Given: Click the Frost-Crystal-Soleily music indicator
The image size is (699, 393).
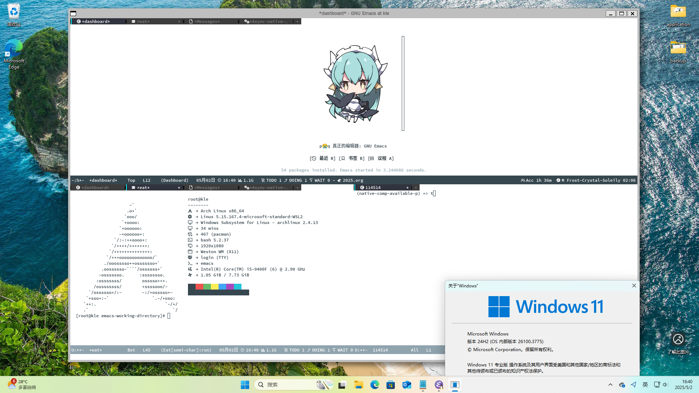Looking at the screenshot, I should click(596, 180).
